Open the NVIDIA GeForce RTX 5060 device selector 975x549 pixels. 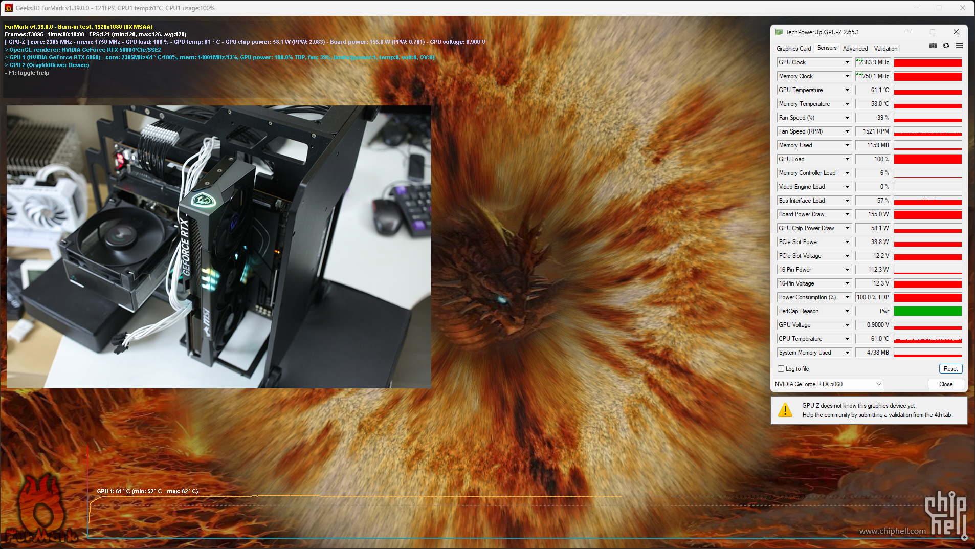tap(828, 384)
